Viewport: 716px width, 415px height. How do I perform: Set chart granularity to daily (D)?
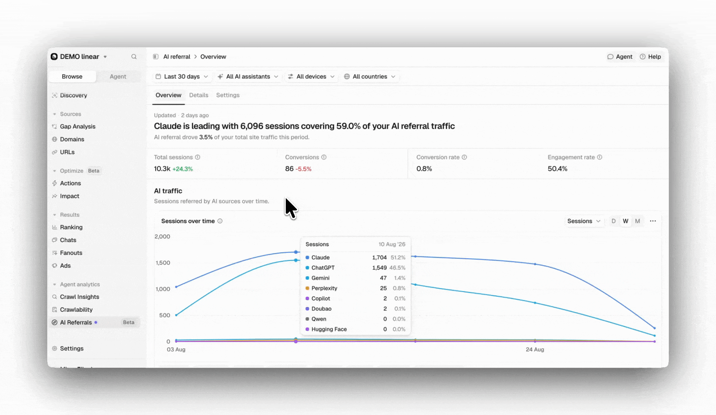(613, 221)
